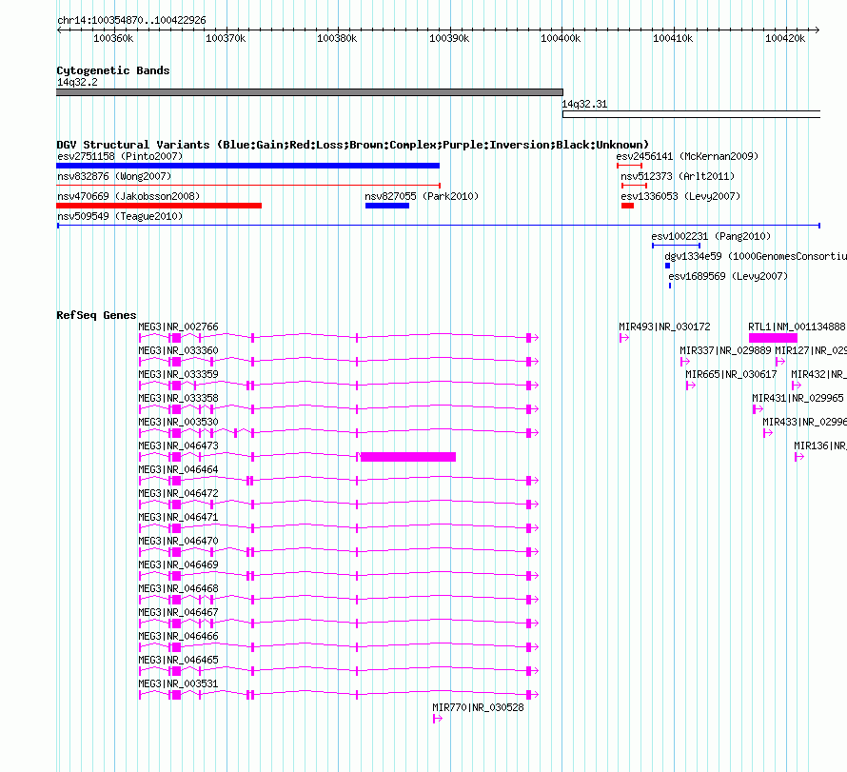847x772 pixels.
Task: Click the 14q32.2 cytogenetic band label
Action: (77, 83)
